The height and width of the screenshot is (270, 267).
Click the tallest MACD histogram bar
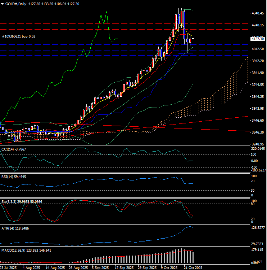coord(182,256)
